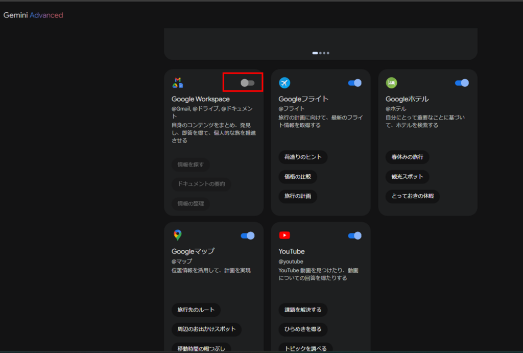Enable the Google Workspace extension toggle

click(248, 83)
